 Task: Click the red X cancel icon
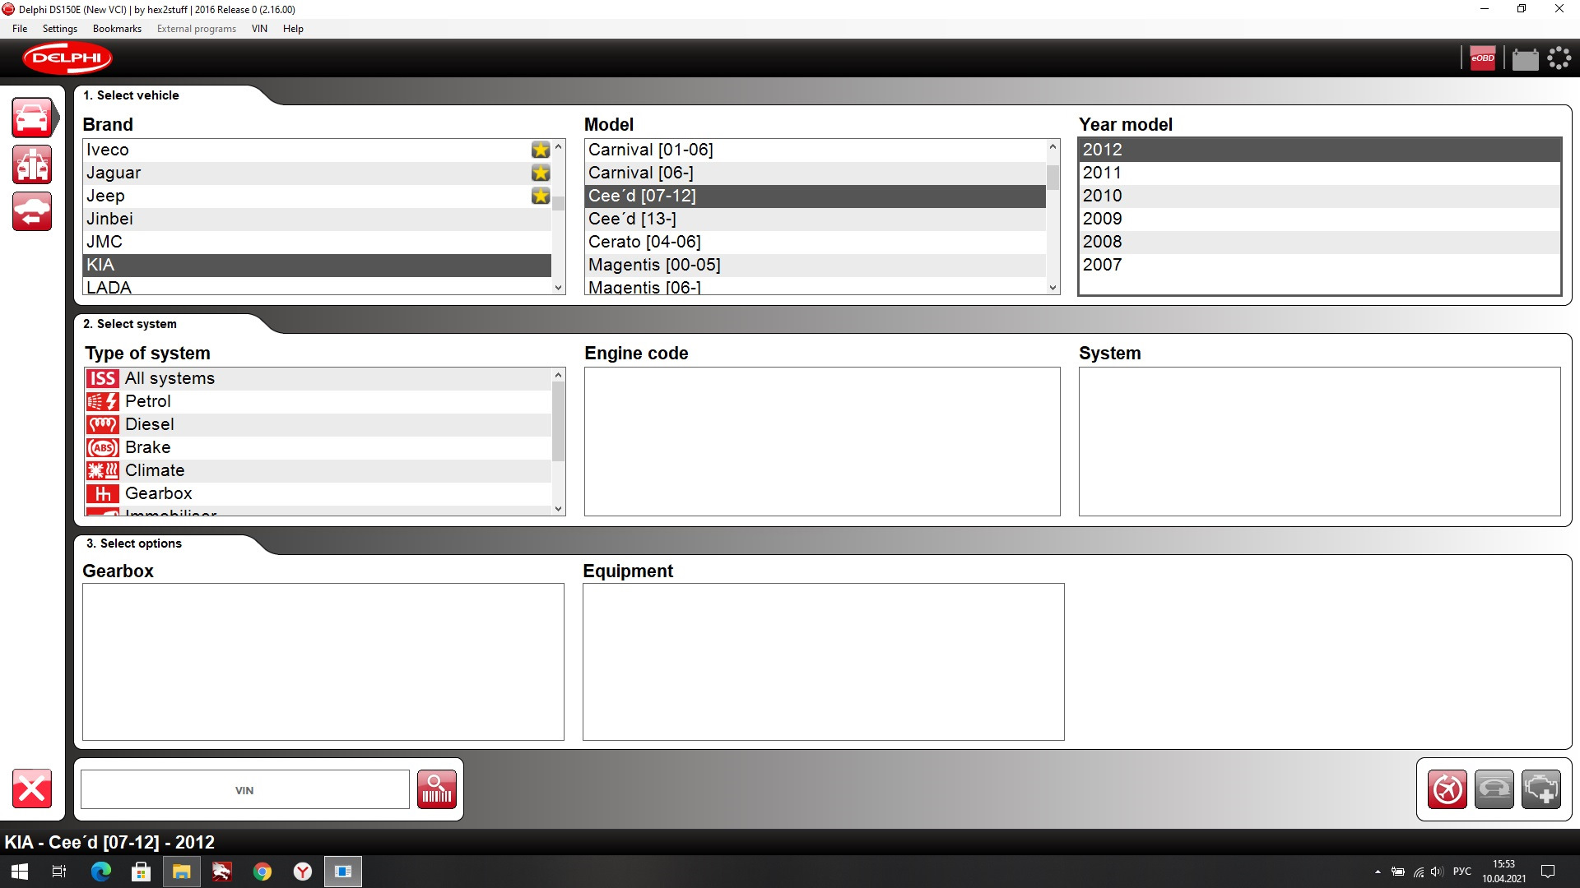click(x=32, y=789)
